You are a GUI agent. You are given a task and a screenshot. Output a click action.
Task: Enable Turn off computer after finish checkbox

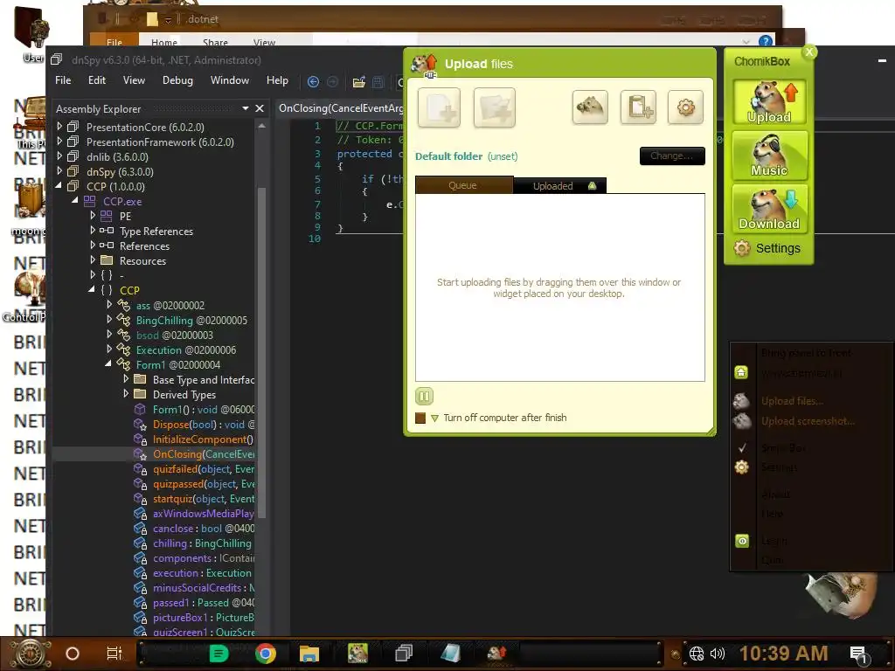[x=420, y=418]
